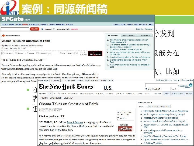
Task: Switch to NYT E-MAILED tab
Action: tap(143, 107)
